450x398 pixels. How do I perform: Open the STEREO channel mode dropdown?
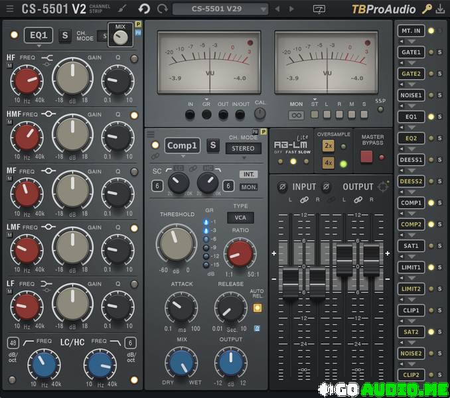click(x=244, y=149)
